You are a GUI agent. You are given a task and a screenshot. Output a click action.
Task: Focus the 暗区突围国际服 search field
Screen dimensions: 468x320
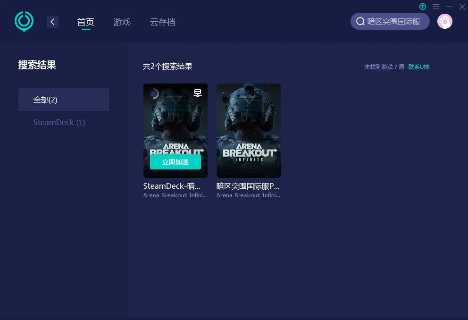(390, 22)
